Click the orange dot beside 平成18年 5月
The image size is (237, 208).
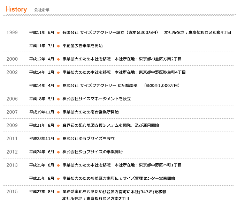tap(58, 99)
